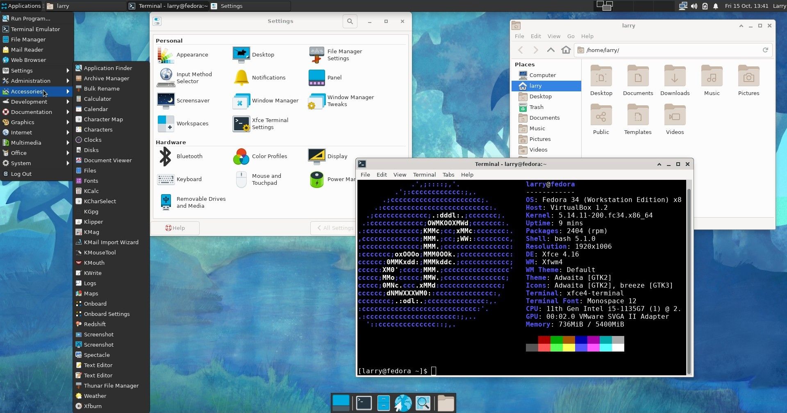
Task: Launch the web browser from the bottom dock
Action: pos(403,403)
